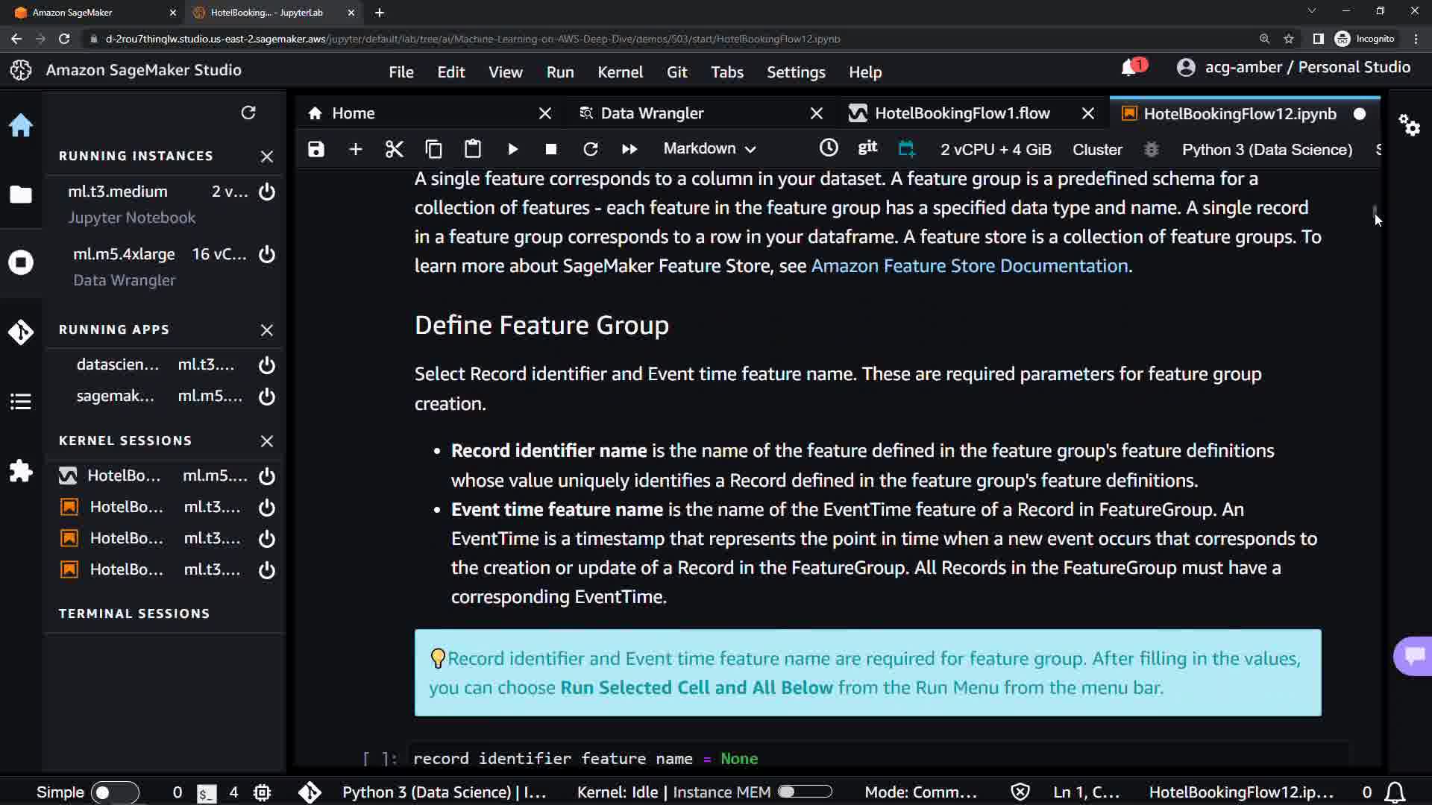
Task: Refresh the running instances list
Action: pyautogui.click(x=248, y=113)
